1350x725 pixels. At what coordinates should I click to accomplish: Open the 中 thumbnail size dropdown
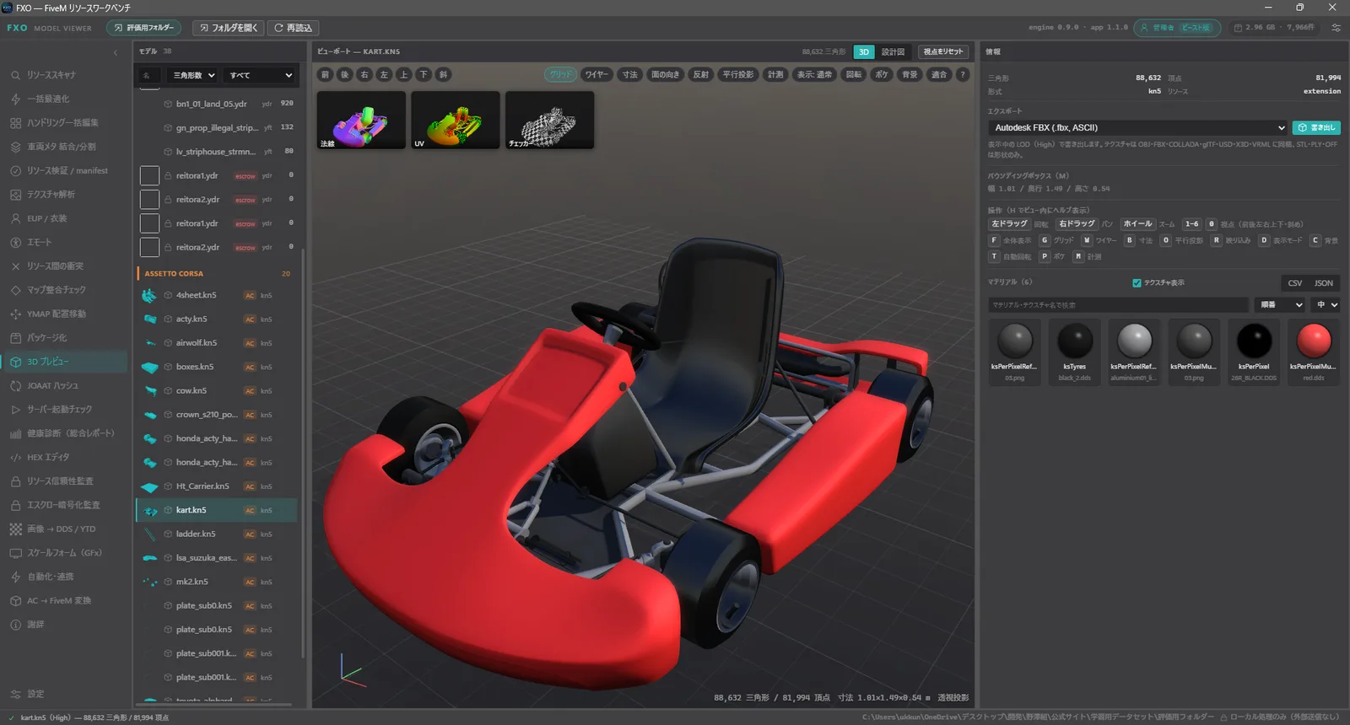coord(1326,305)
